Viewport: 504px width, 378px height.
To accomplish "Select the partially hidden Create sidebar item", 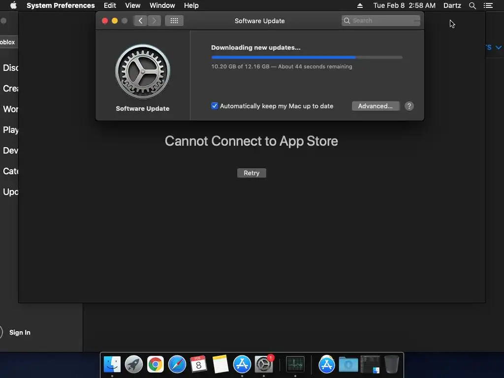I will tap(10, 89).
